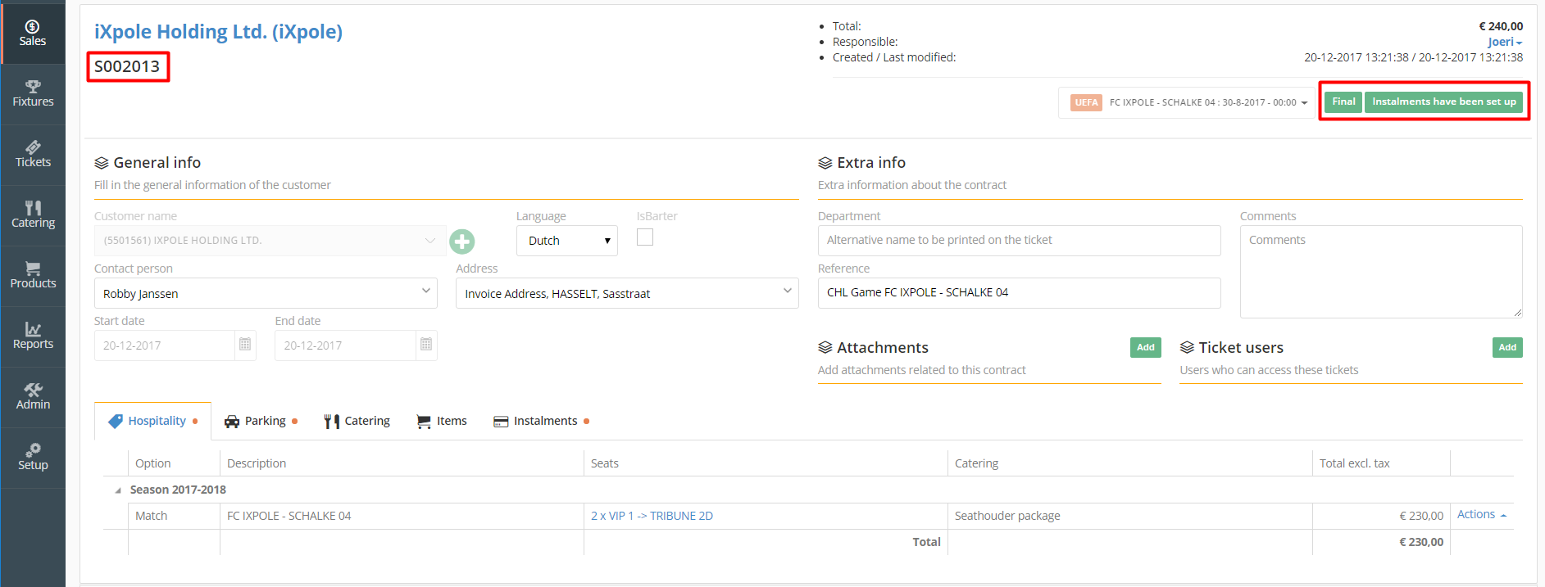The width and height of the screenshot is (1545, 587).
Task: Click the € 240,00 total amount
Action: point(1501,26)
